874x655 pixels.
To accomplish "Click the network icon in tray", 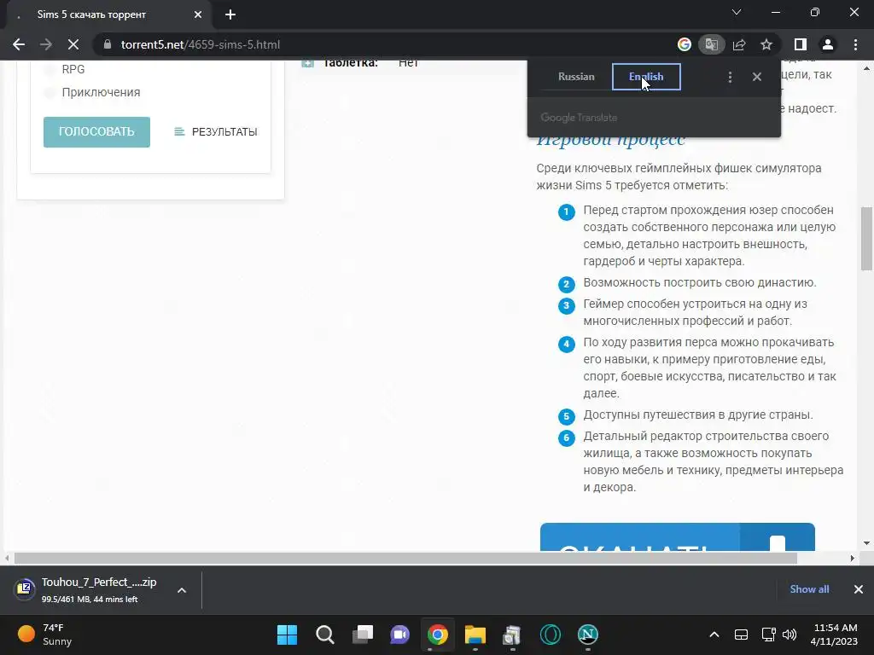I will click(769, 635).
